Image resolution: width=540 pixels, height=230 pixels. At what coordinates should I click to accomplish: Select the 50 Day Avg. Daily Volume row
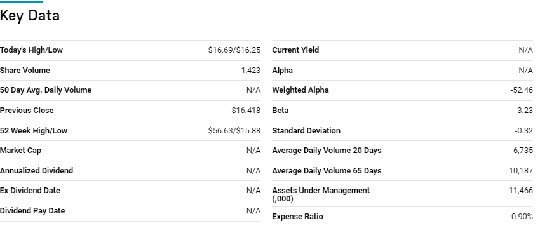coord(130,91)
